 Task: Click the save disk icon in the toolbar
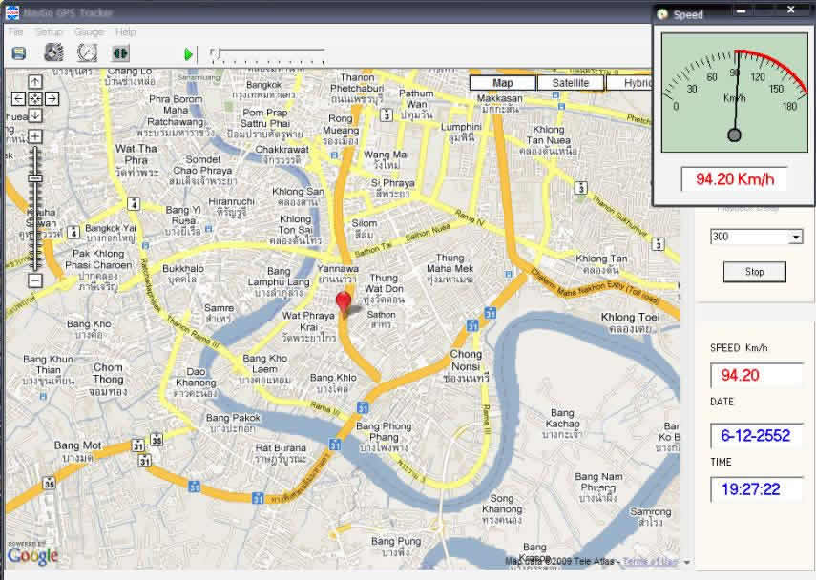(x=19, y=53)
